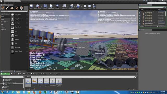Select the Volumes category
The height and width of the screenshot is (94, 167).
click(x=3, y=27)
